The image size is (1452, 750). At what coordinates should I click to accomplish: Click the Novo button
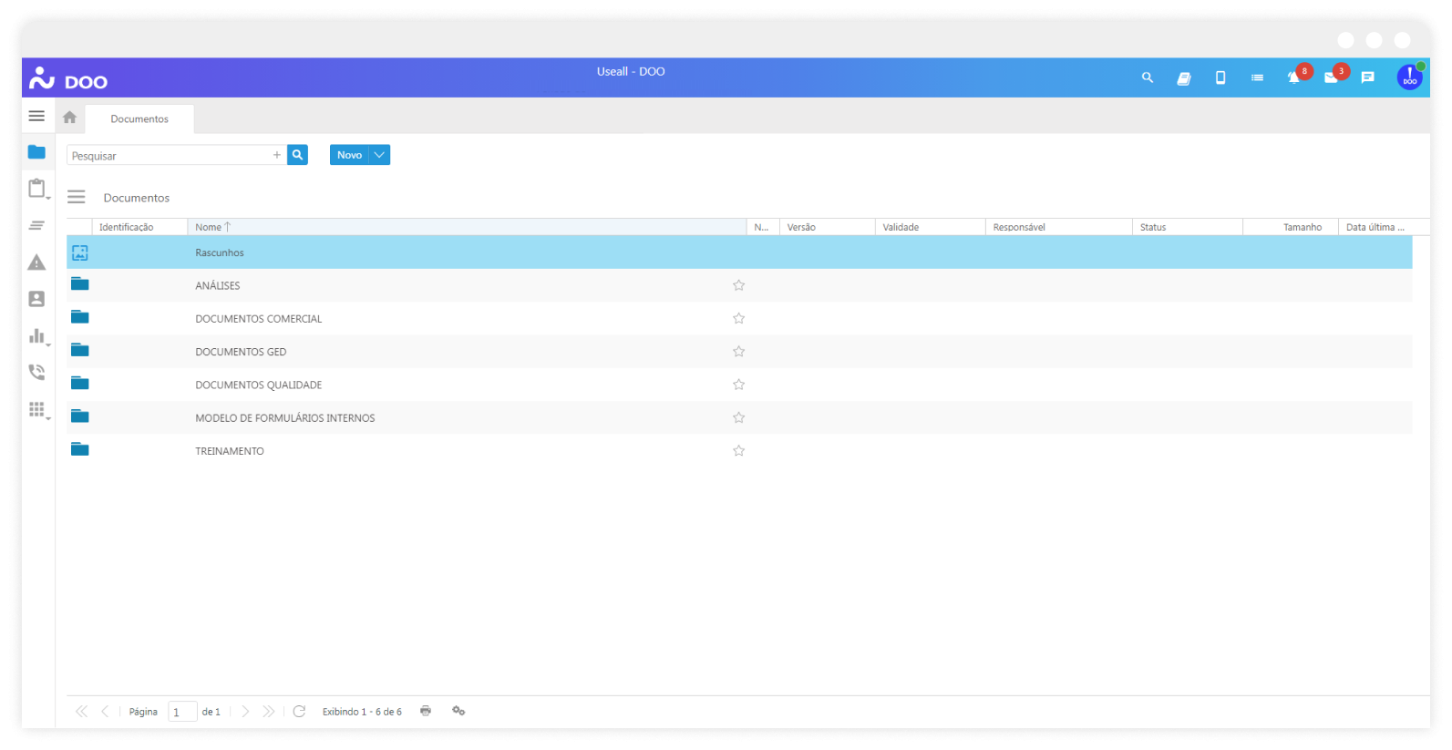(349, 155)
